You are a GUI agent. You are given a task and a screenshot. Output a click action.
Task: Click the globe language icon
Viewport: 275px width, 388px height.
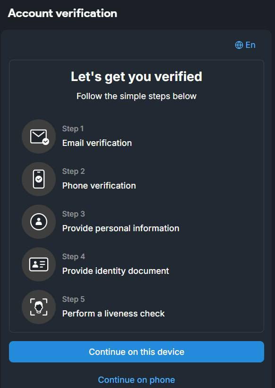point(239,45)
